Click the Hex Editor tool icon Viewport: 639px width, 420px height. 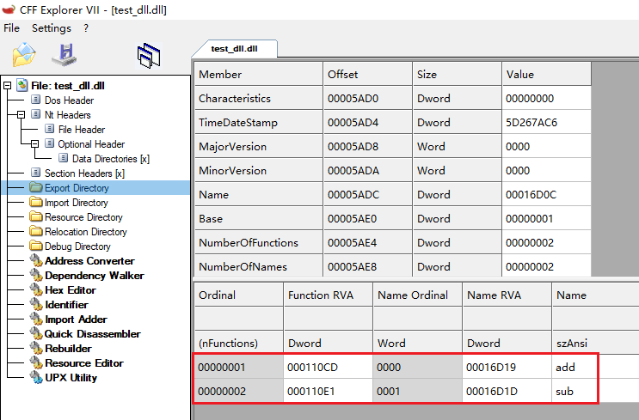[x=36, y=290]
